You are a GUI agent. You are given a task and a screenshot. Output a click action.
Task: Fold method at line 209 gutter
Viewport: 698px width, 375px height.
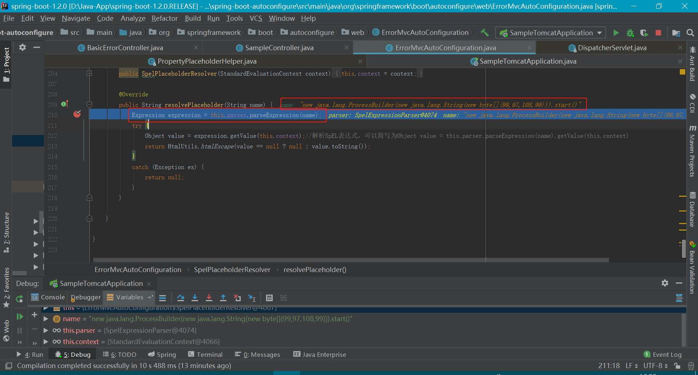[89, 104]
